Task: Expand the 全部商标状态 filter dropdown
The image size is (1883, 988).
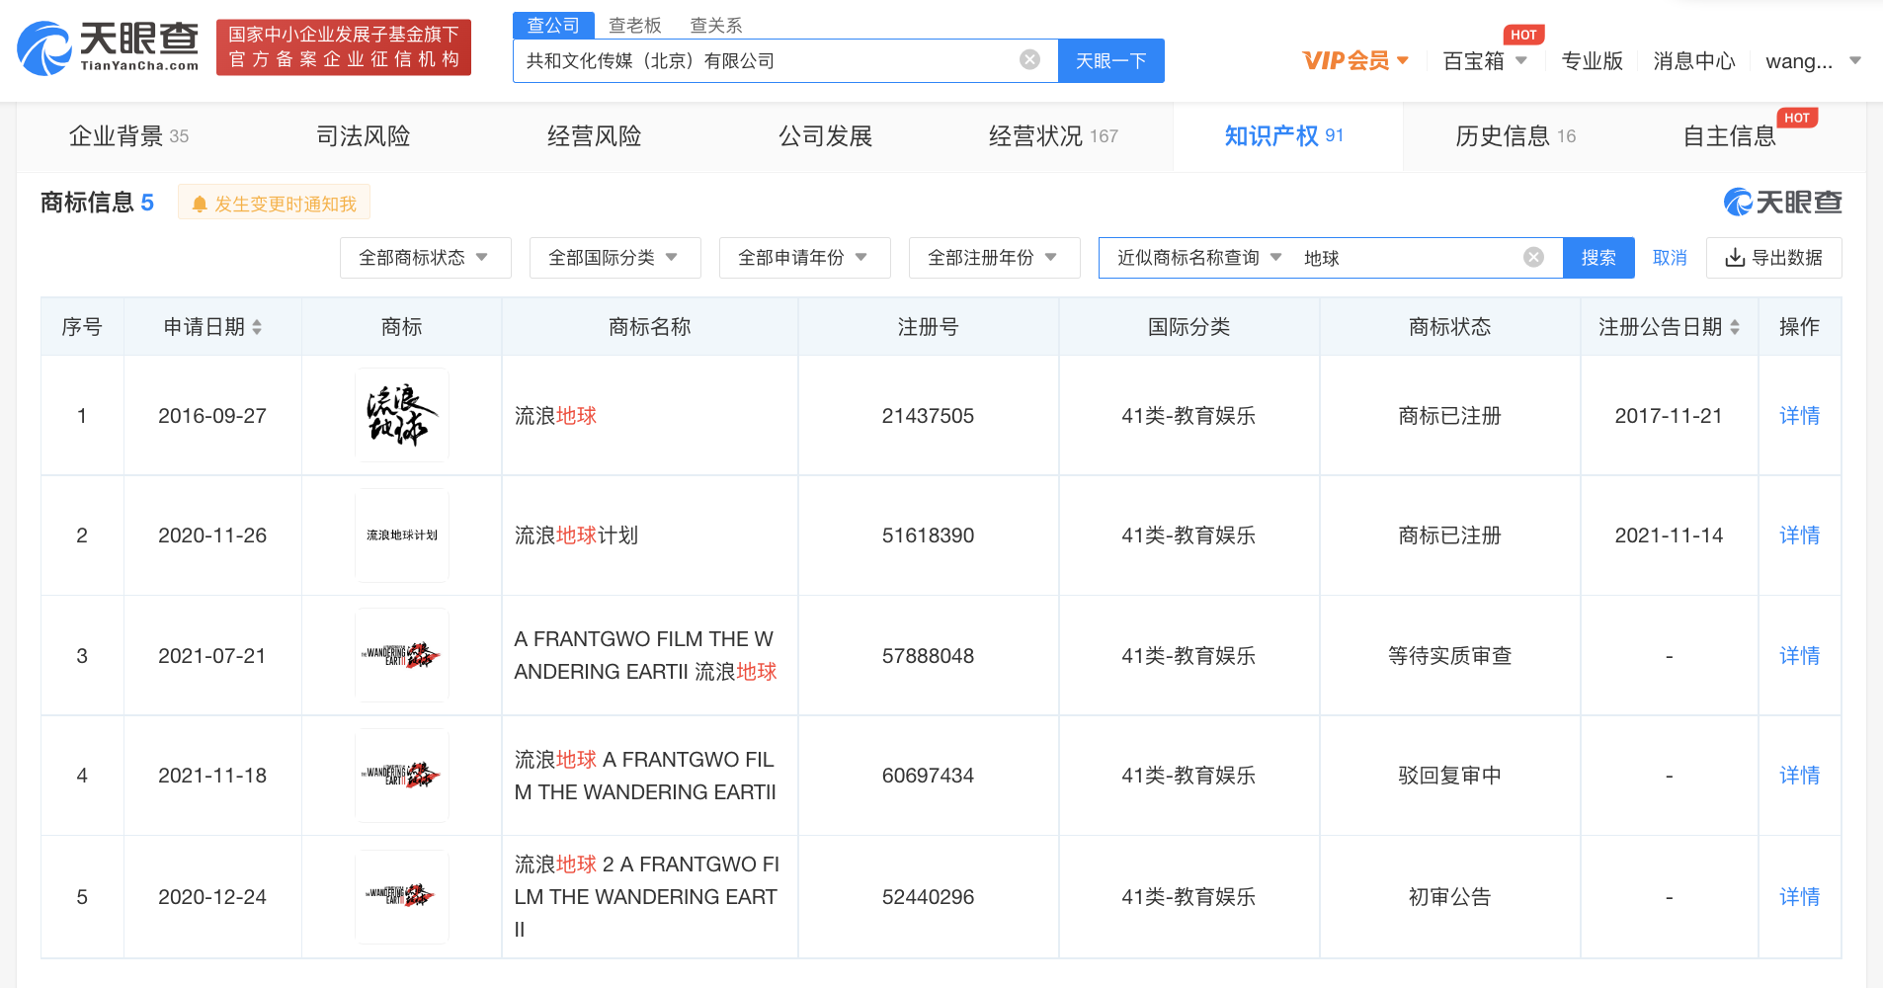Action: [426, 258]
